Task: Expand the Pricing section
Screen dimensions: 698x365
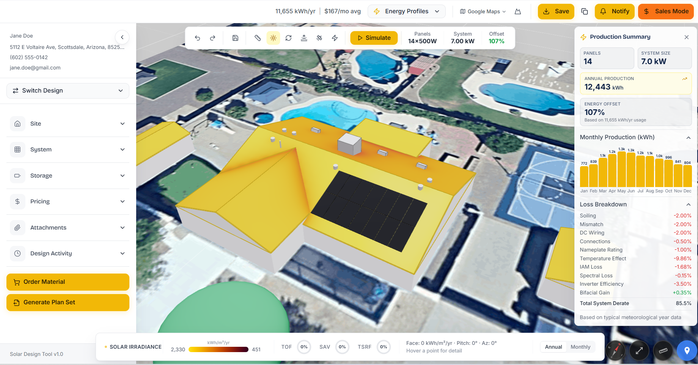Action: pyautogui.click(x=68, y=201)
